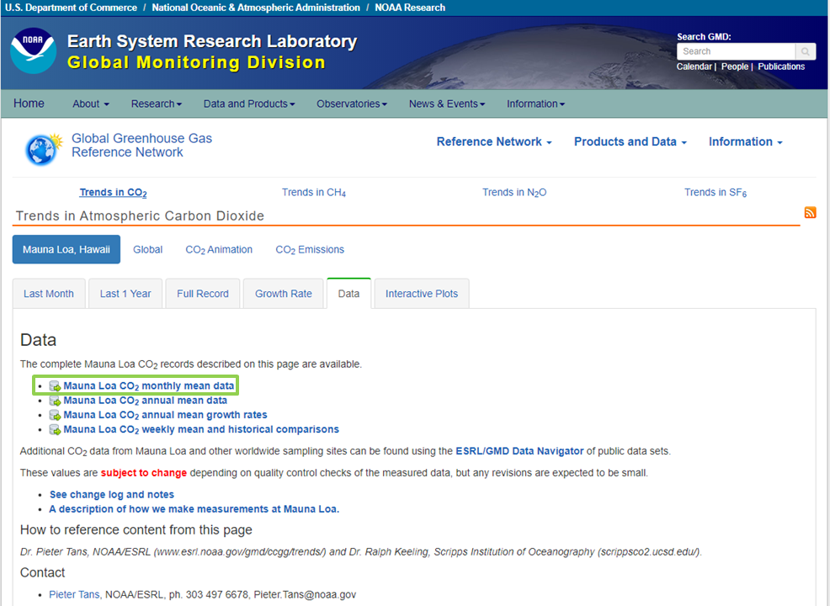The image size is (830, 606).
Task: Click database icon beside annual mean data
Action: click(x=55, y=401)
